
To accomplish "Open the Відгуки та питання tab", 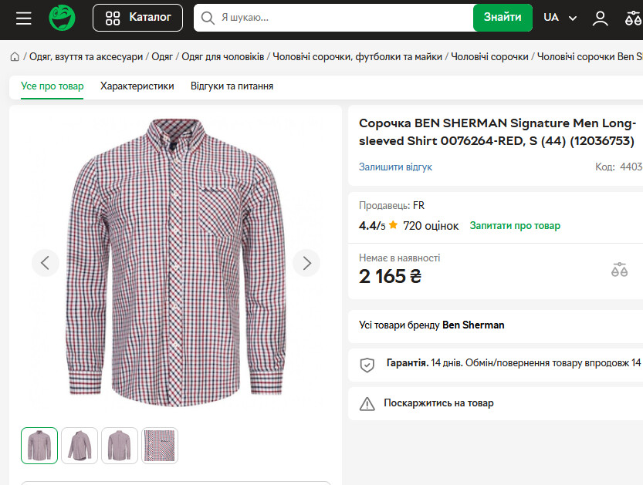I will 232,86.
